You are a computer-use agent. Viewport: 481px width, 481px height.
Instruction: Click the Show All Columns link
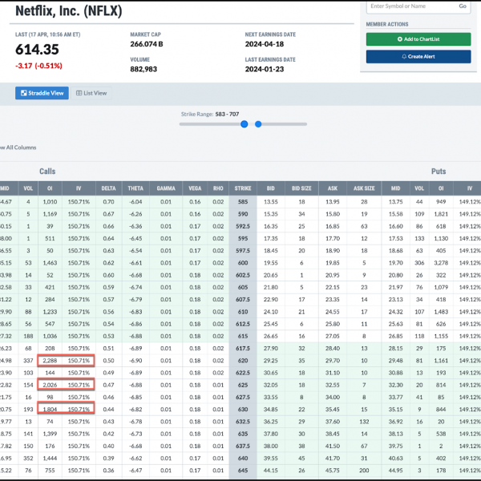18,148
